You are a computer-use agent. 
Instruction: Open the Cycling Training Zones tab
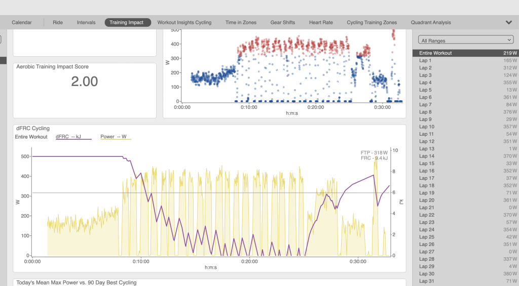click(x=372, y=22)
